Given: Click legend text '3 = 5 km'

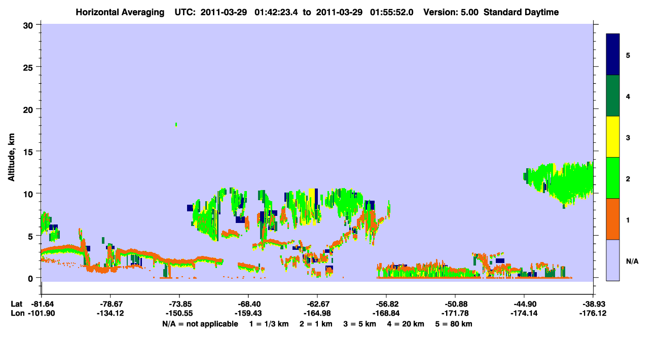Looking at the screenshot, I should [359, 324].
